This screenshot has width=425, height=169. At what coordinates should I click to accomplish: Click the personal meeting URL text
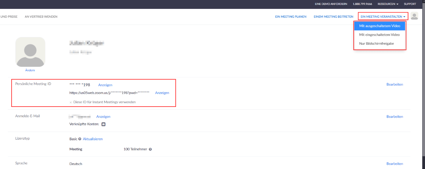click(x=109, y=93)
